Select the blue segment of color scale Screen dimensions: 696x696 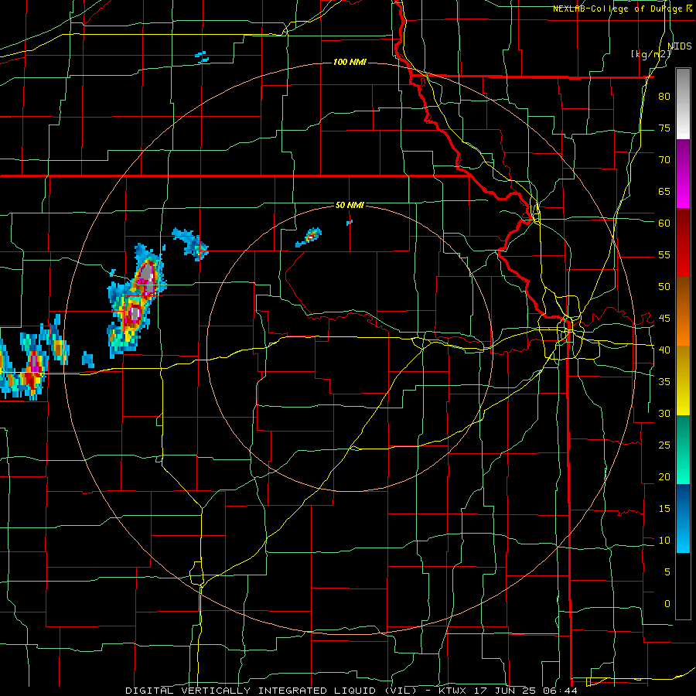(683, 518)
